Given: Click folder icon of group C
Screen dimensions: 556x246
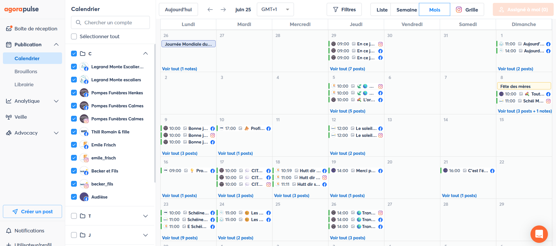Looking at the screenshot, I should pos(83,54).
